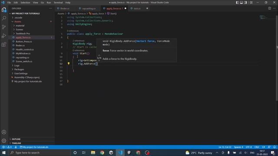
Task: Open the Run and Debug view
Action: [4, 36]
